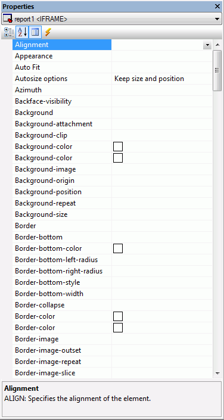Click the Border-collapse value field
Image resolution: width=224 pixels, height=420 pixels.
[162, 305]
